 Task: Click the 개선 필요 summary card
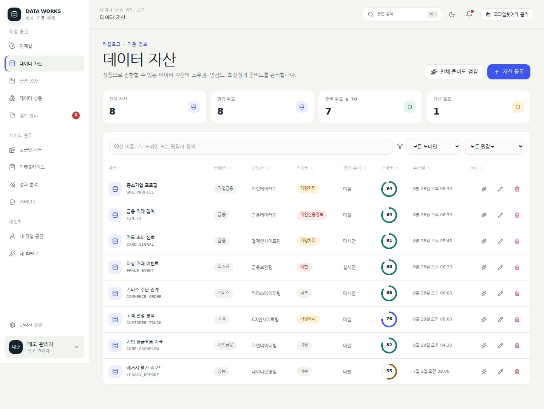pos(479,107)
